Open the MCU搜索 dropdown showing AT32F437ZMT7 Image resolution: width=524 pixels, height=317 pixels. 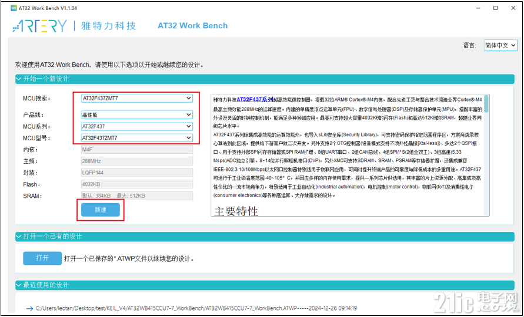tap(136, 98)
